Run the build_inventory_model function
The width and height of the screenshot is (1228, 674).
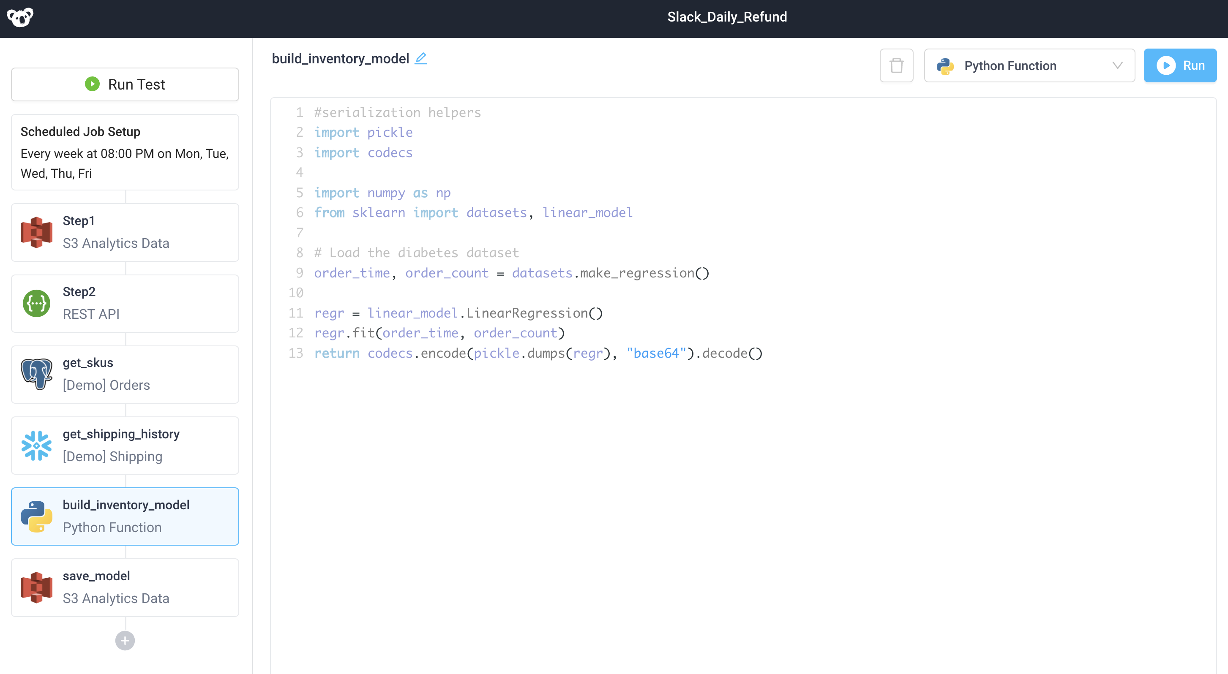pyautogui.click(x=1180, y=65)
